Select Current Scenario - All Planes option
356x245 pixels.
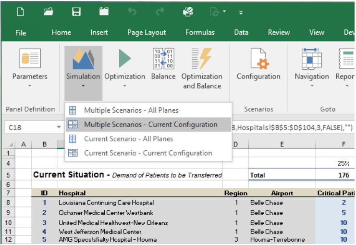coord(128,139)
